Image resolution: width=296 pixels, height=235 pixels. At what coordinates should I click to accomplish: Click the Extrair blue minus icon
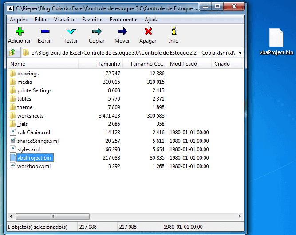45,31
